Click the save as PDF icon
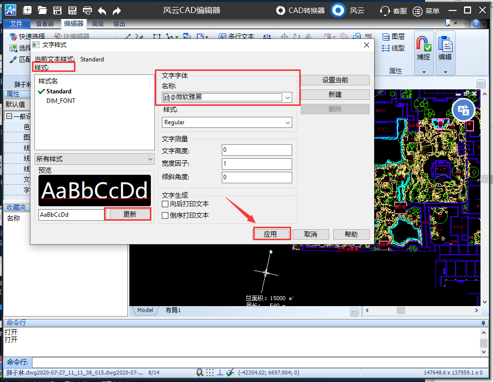This screenshot has width=493, height=382. coord(72,10)
